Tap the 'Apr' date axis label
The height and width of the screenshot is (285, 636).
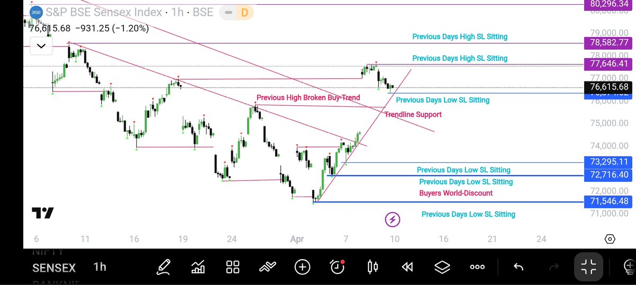(296, 240)
